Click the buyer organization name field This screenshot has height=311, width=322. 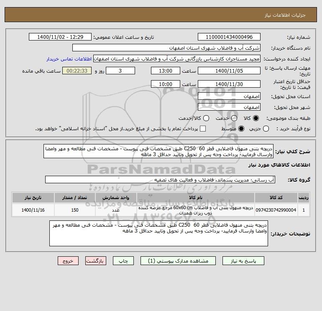pos(166,48)
